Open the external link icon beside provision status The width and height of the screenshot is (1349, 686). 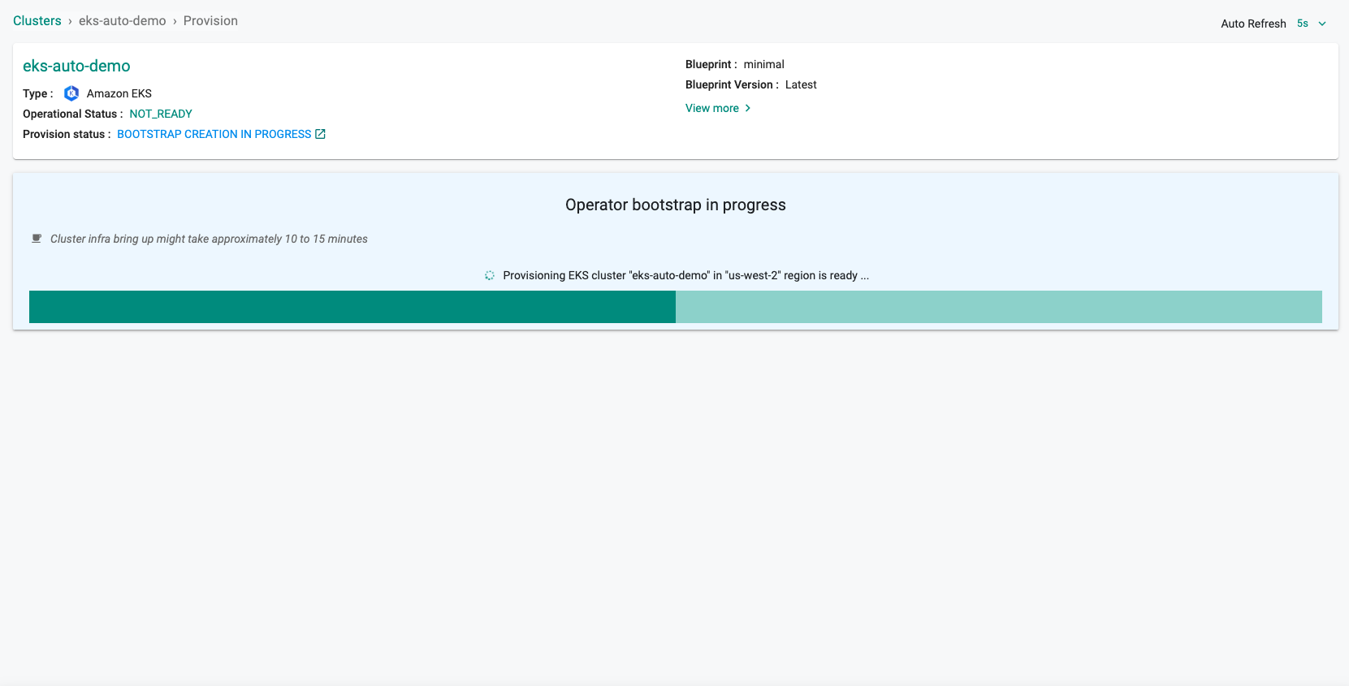(320, 134)
